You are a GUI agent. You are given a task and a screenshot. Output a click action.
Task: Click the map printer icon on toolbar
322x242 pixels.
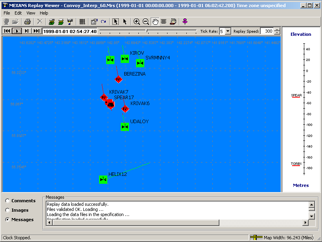pyautogui.click(x=173, y=22)
